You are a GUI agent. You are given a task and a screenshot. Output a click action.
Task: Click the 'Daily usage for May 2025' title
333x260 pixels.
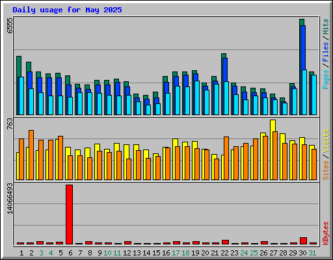coord(67,10)
